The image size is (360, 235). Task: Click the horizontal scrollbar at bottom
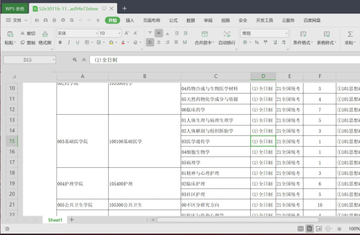click(238, 220)
